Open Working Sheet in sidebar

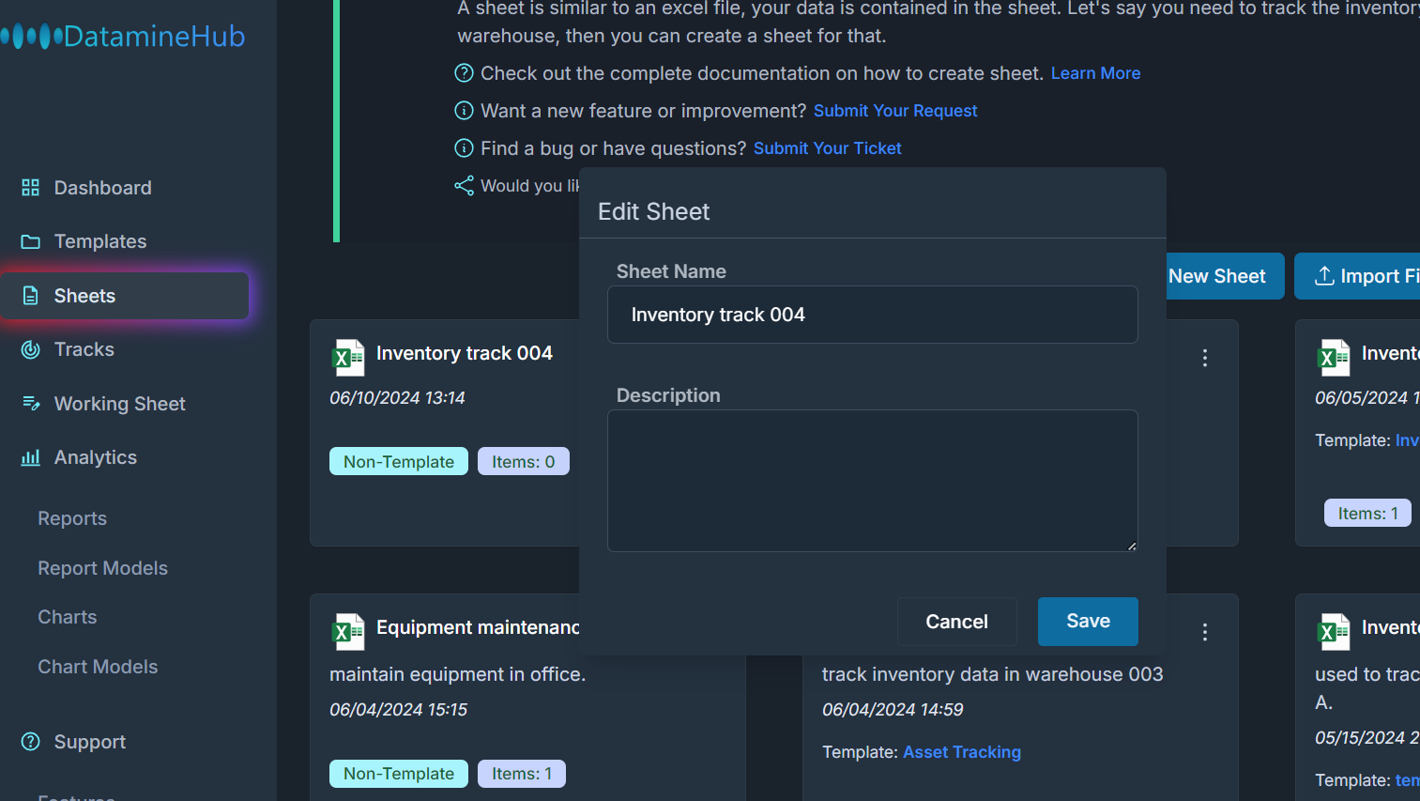click(120, 404)
